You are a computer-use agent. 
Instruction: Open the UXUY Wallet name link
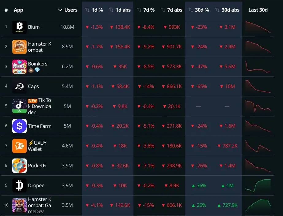37,146
